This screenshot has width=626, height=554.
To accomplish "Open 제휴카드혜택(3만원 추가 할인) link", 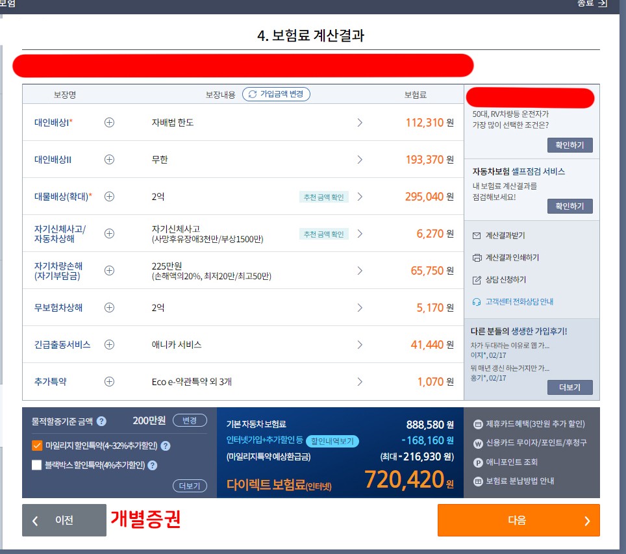I will (x=535, y=424).
